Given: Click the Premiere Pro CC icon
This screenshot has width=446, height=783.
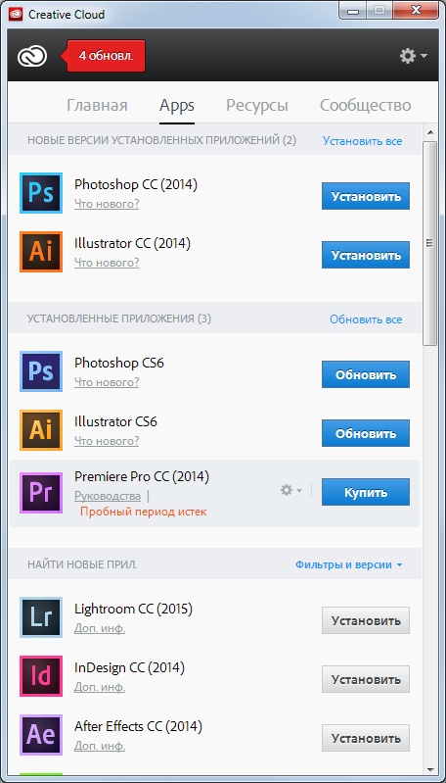Looking at the screenshot, I should click(x=41, y=493).
